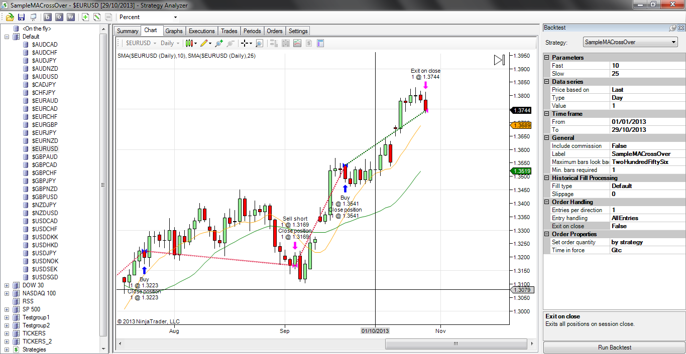Switch to the Graphs tab

[x=174, y=31]
